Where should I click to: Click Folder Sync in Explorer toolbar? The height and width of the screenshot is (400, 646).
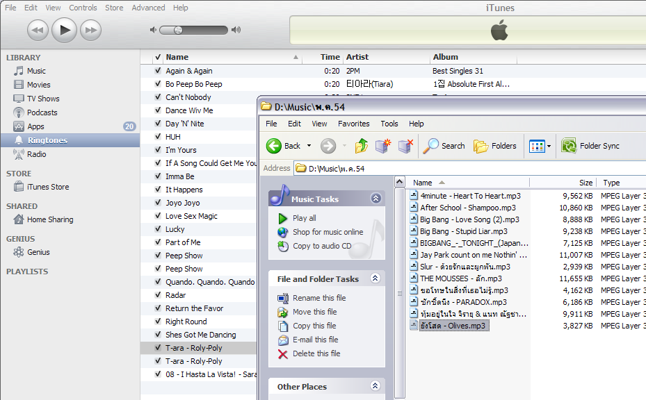point(590,146)
